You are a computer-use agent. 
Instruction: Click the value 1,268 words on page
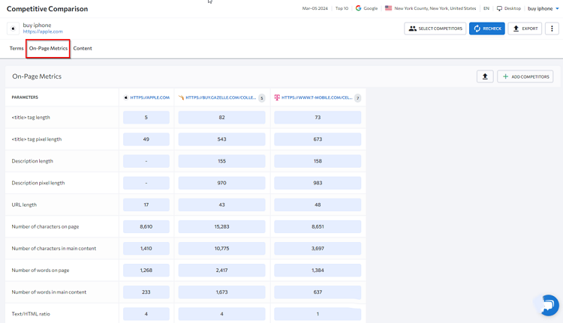point(146,271)
